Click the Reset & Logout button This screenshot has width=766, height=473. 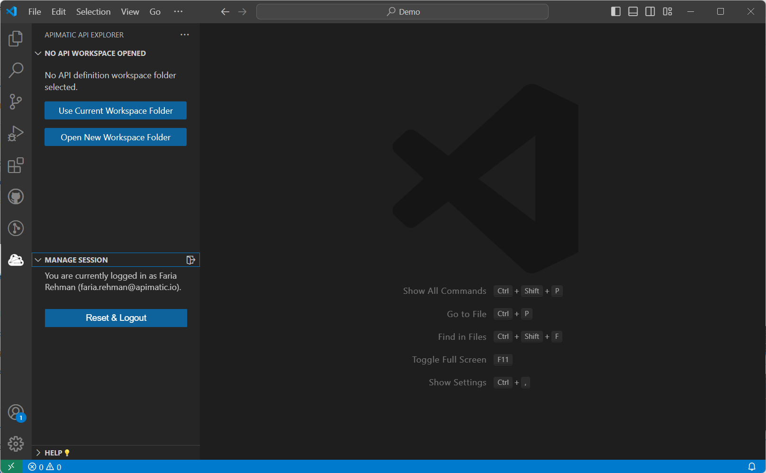(116, 318)
